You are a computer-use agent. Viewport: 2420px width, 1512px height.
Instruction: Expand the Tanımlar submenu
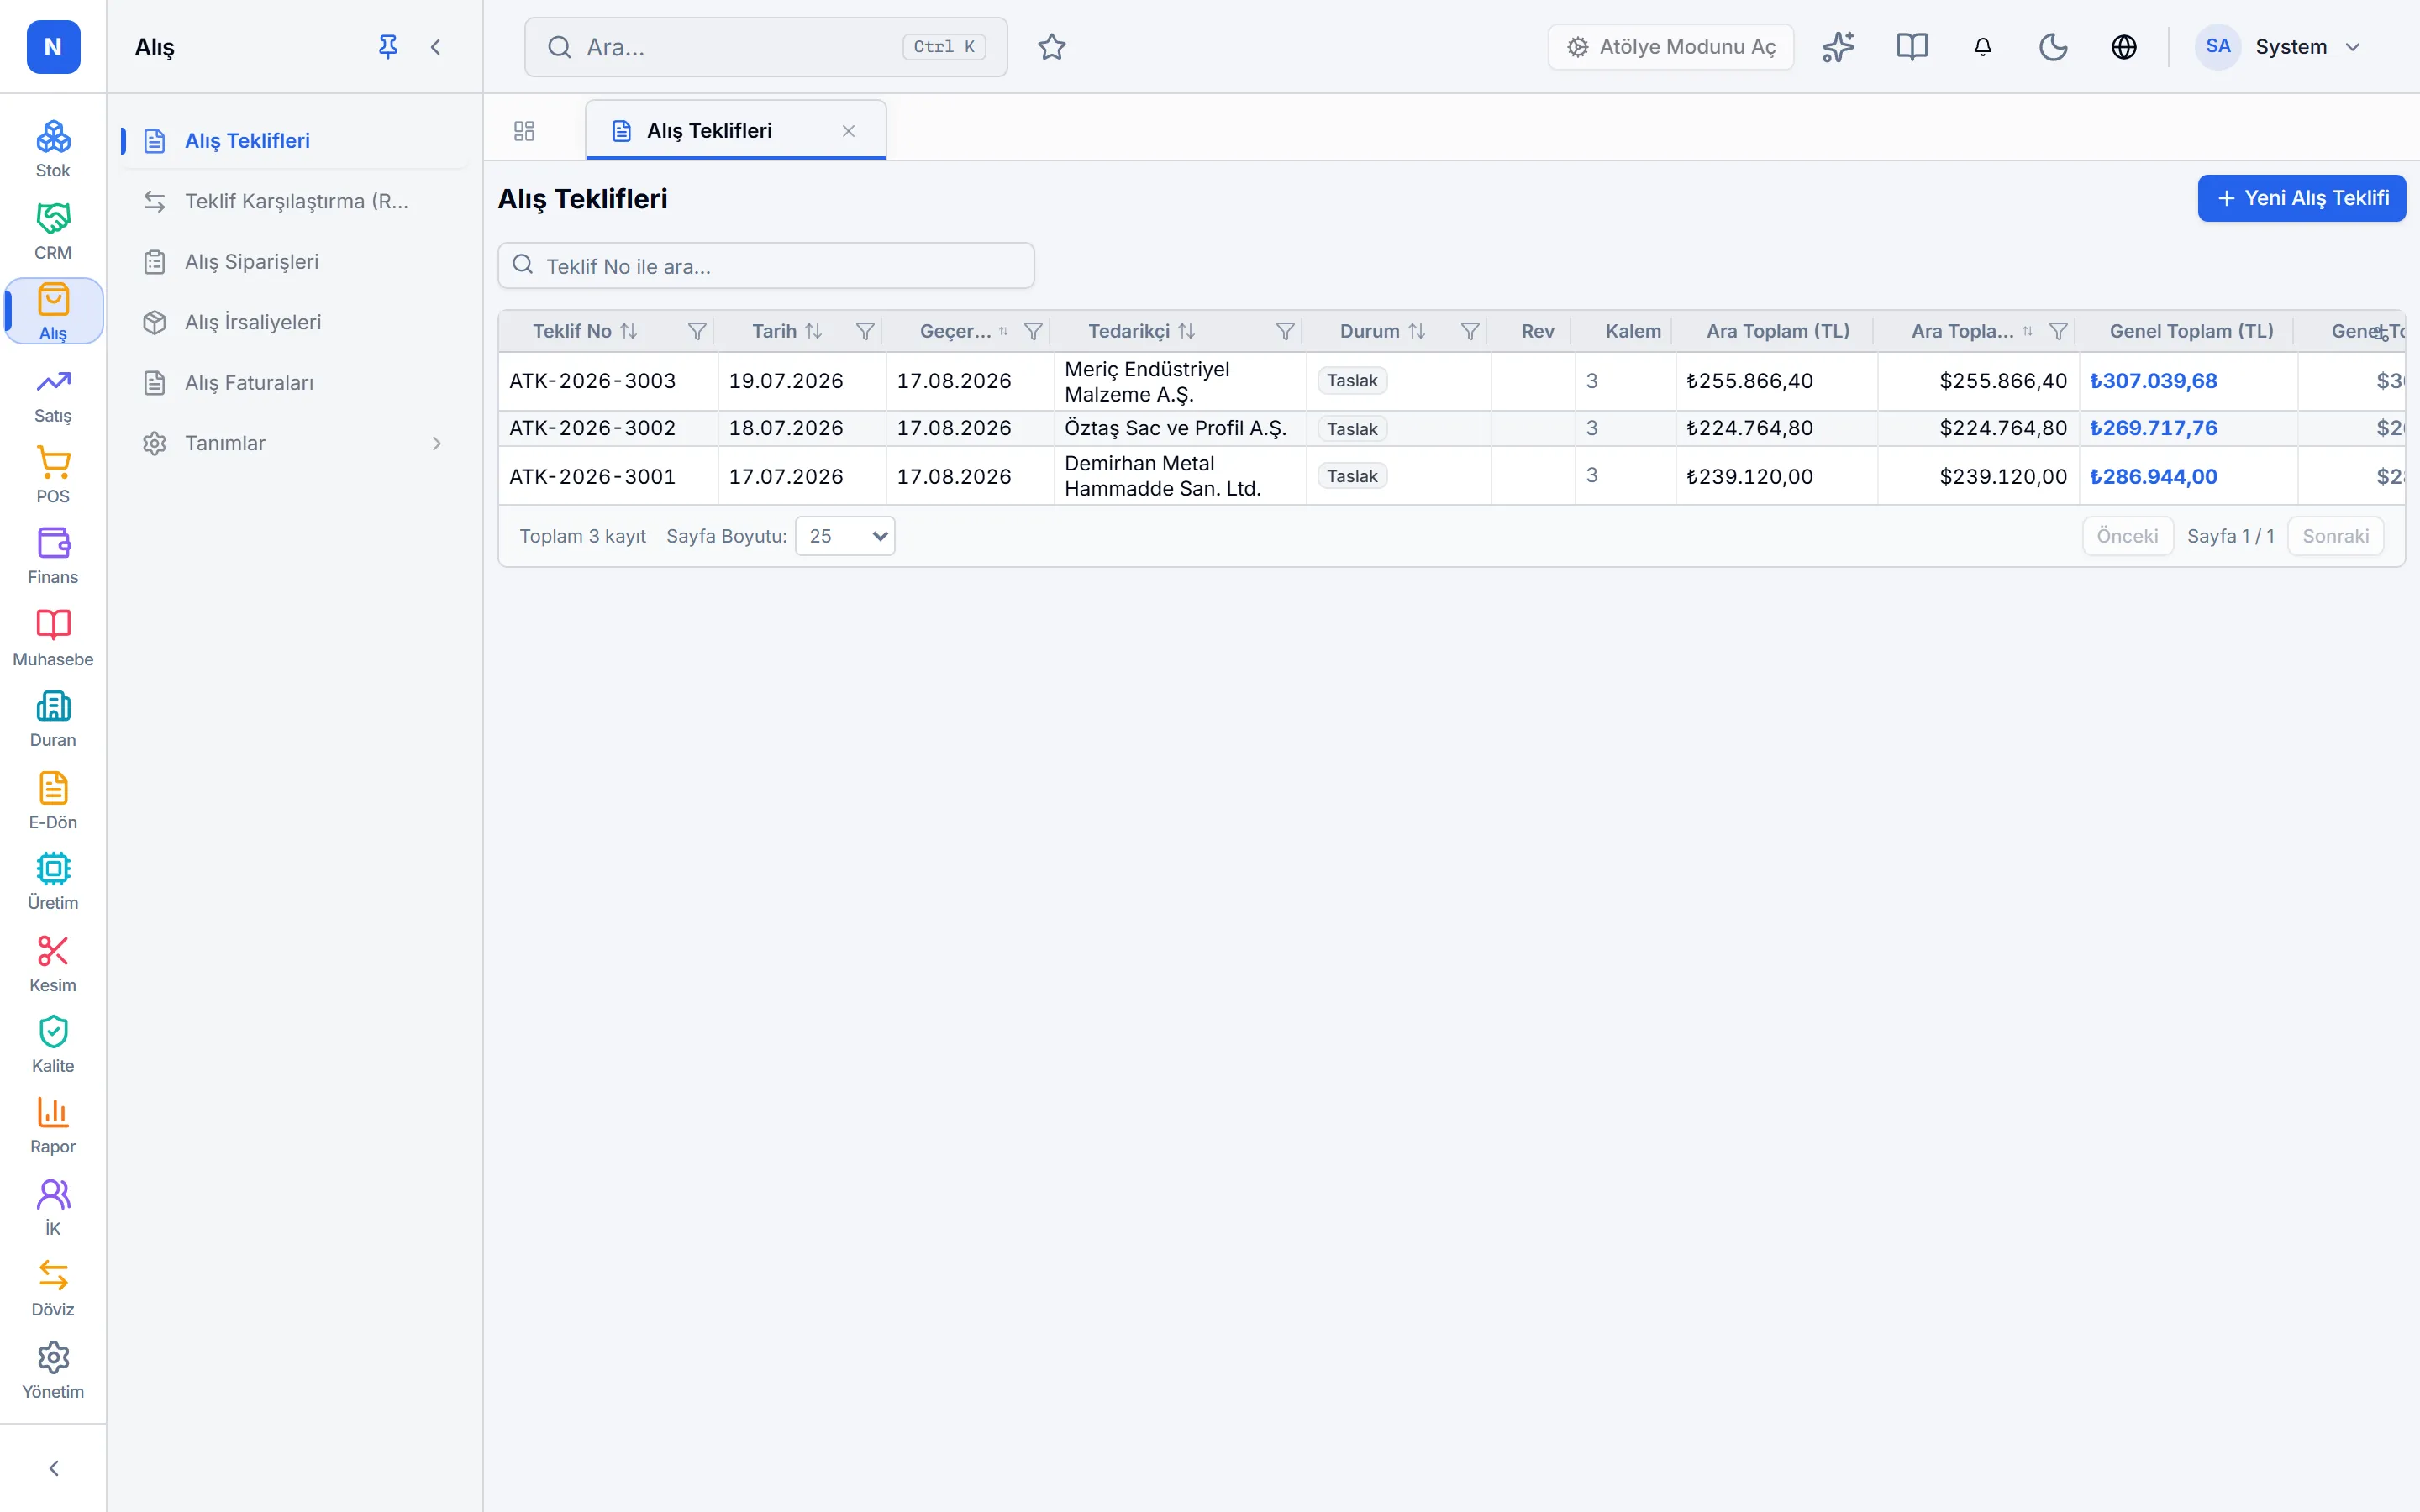(294, 443)
